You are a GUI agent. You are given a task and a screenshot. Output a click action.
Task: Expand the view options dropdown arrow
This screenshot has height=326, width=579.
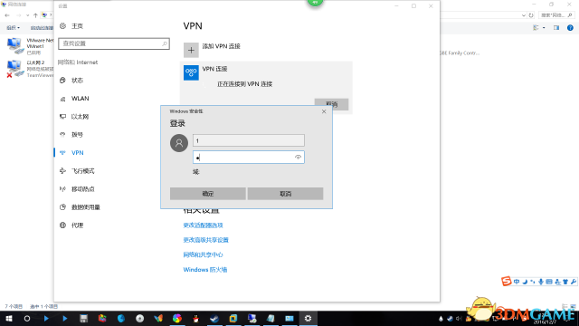coord(544,28)
